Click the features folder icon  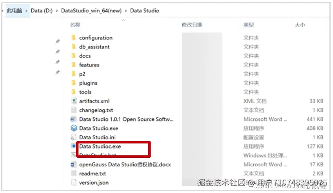[x=74, y=65]
